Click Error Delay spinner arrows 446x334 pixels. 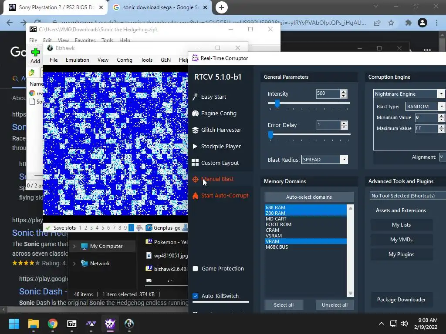tap(344, 125)
